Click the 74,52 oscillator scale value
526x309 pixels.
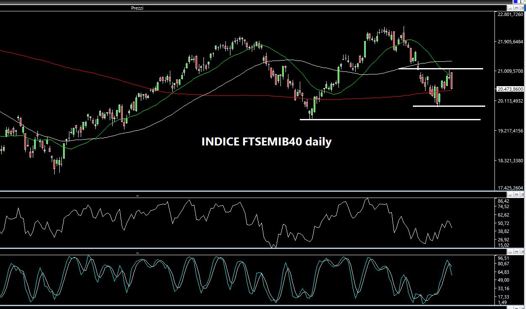[503, 206]
